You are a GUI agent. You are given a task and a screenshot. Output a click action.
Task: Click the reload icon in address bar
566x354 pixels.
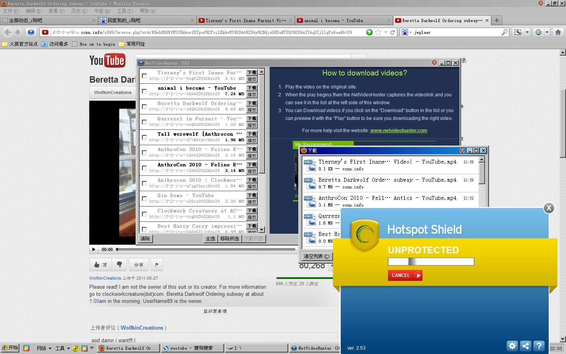tap(392, 32)
